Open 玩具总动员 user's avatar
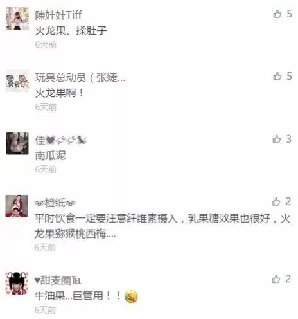Screen dimensions: 298x319 (x=17, y=80)
